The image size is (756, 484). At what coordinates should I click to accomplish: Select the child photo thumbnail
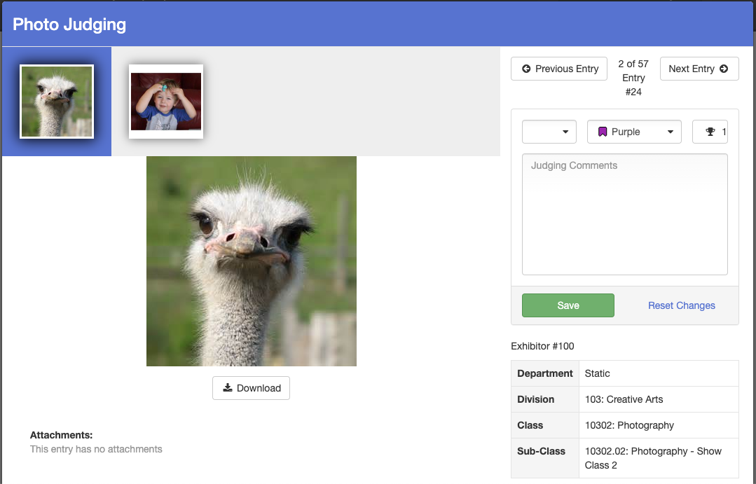coord(165,101)
